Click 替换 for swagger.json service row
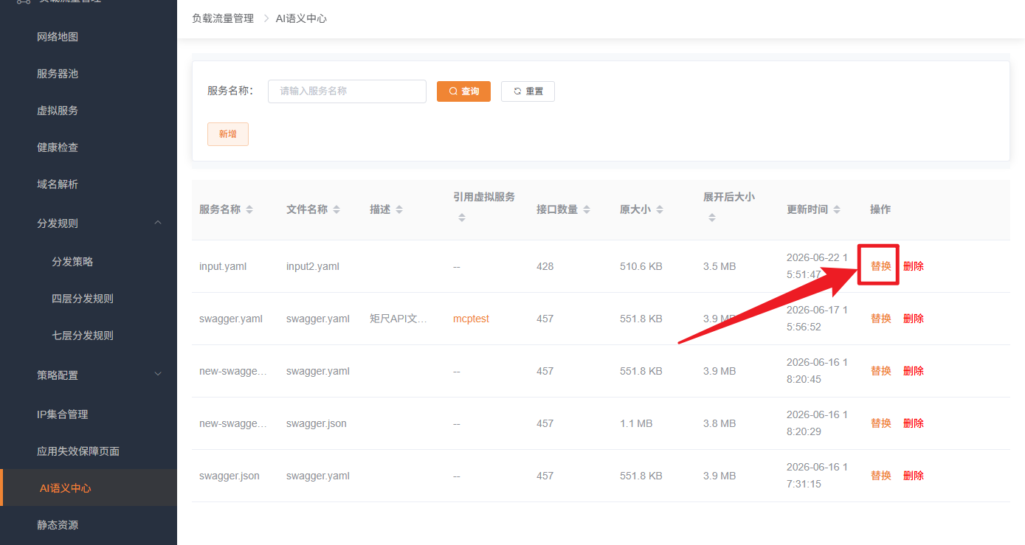This screenshot has height=545, width=1025. click(x=881, y=476)
